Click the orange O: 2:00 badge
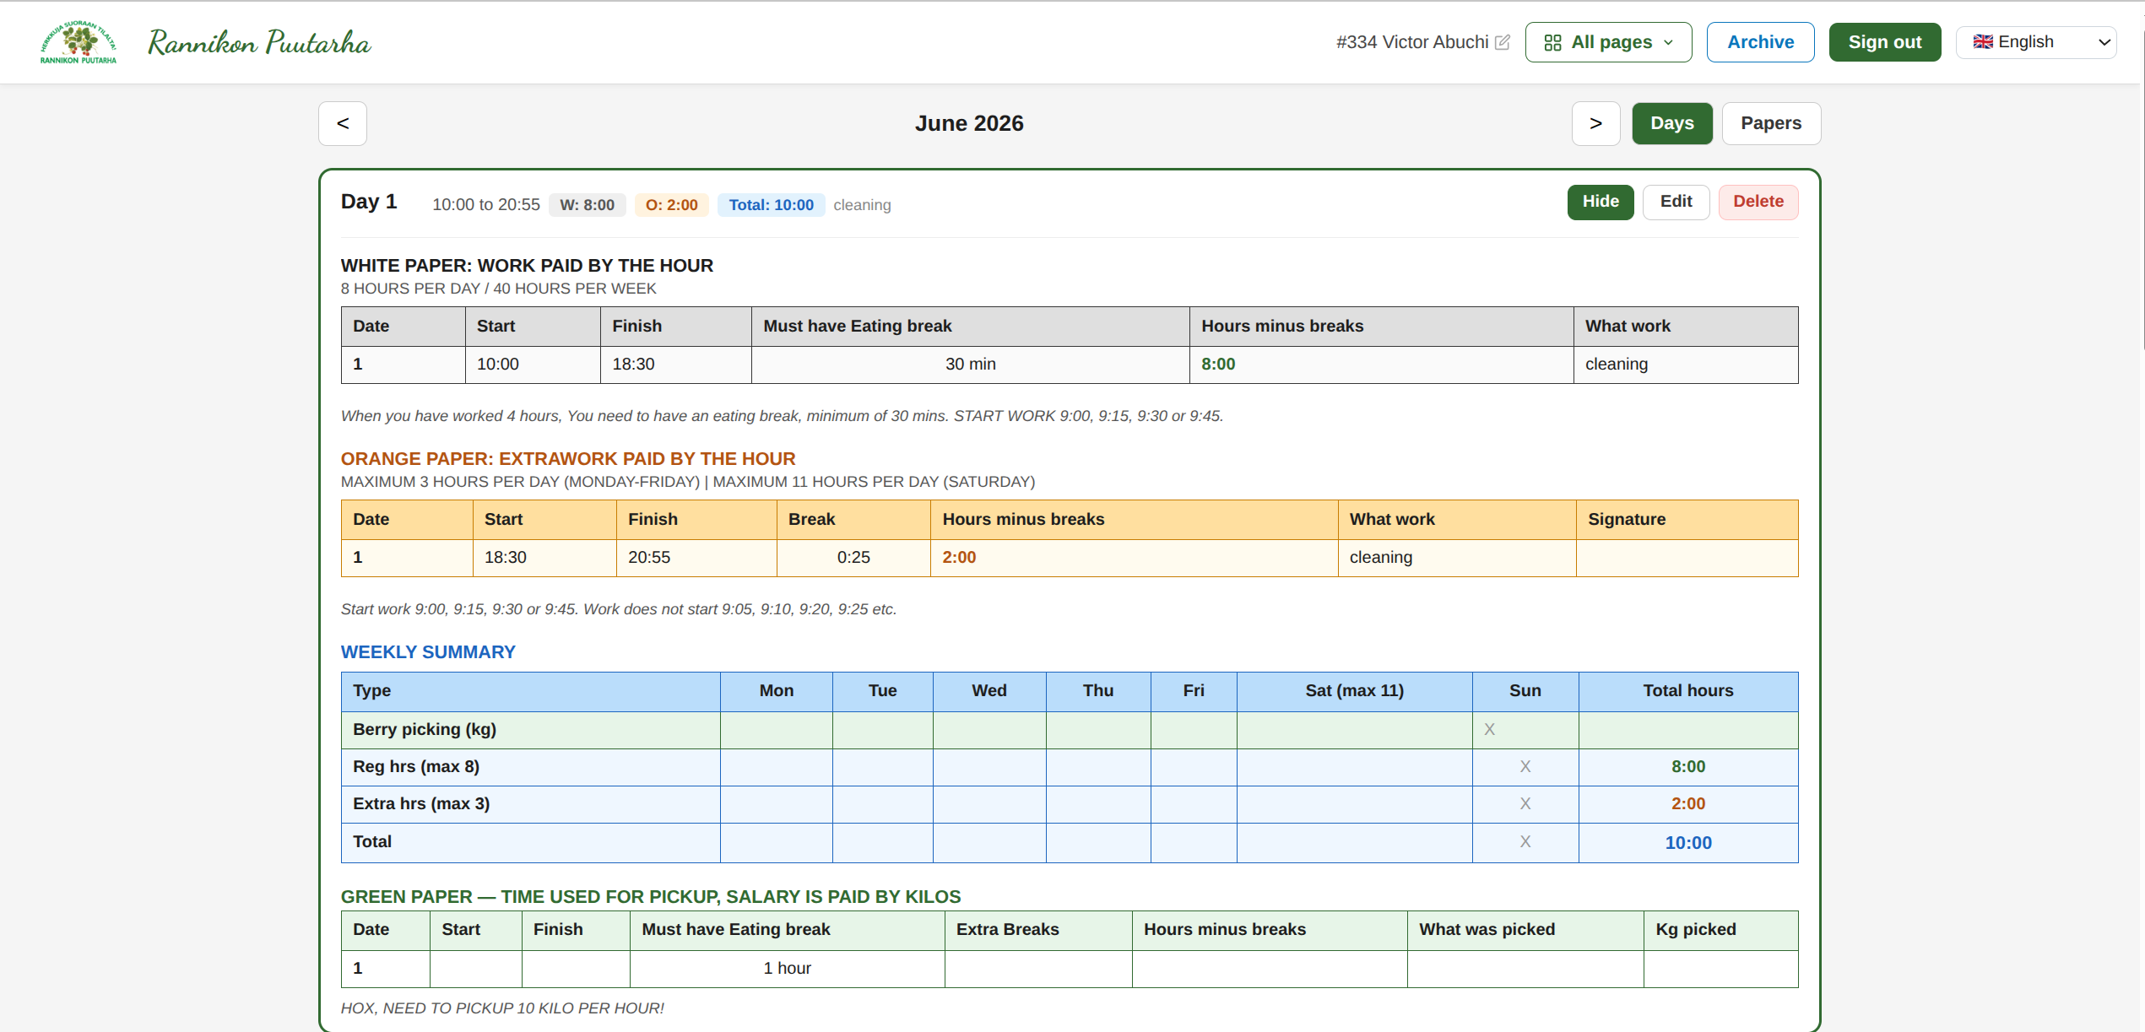The image size is (2145, 1032). tap(671, 205)
